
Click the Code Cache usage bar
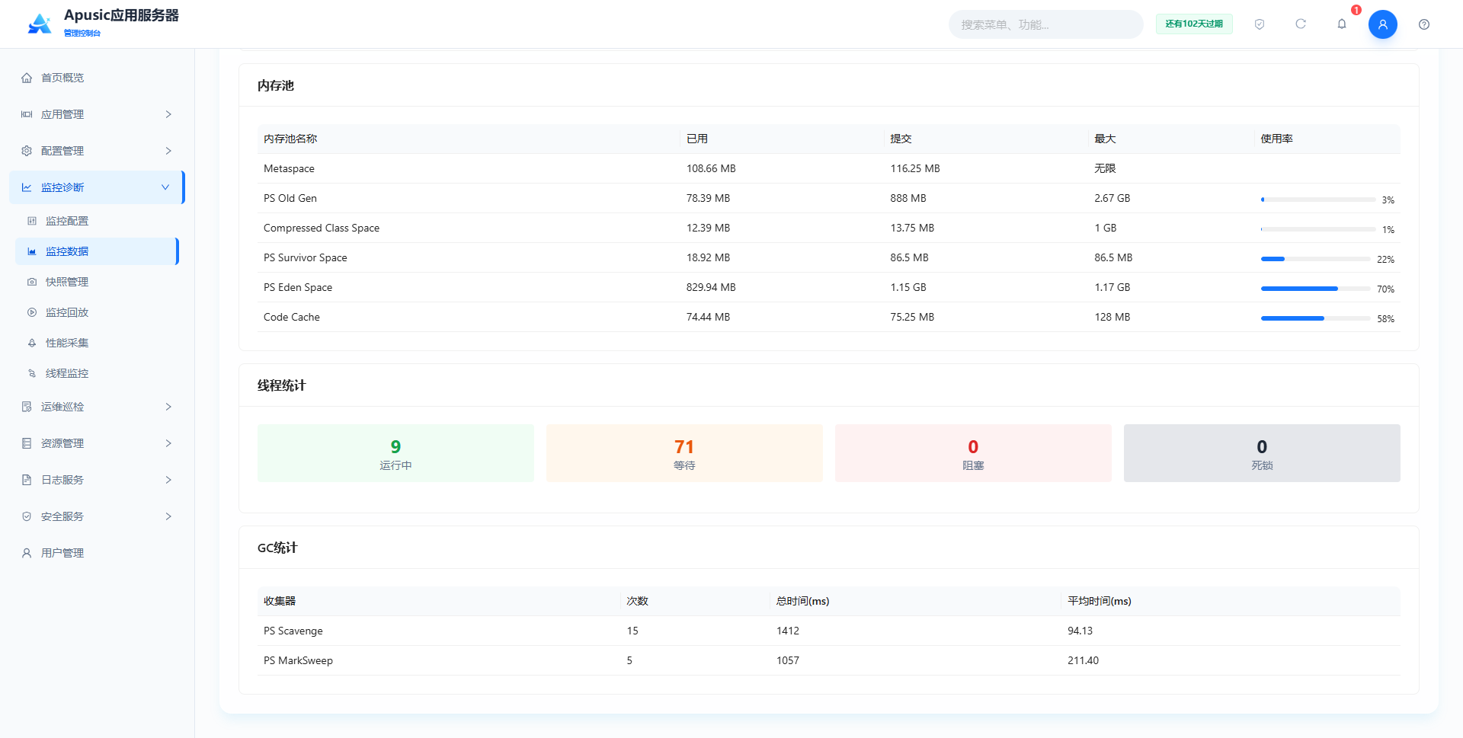1315,318
